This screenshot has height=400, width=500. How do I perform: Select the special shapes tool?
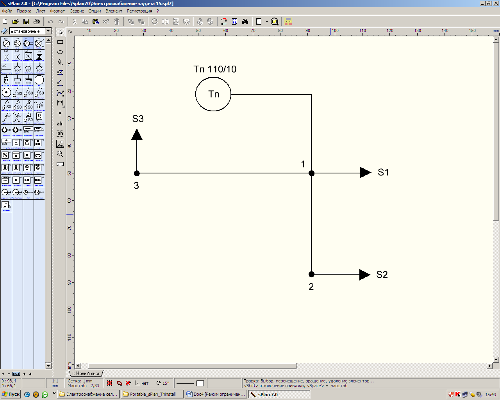[x=60, y=62]
